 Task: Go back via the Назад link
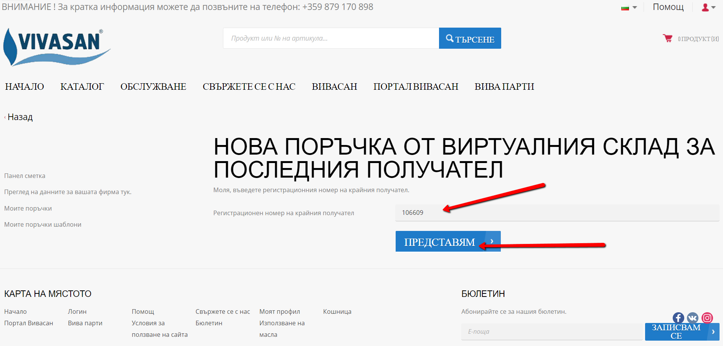[18, 117]
